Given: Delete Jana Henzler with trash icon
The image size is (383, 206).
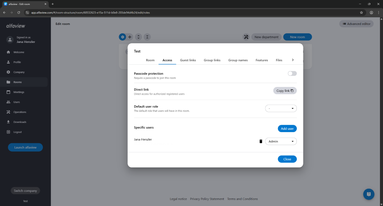Looking at the screenshot, I should pos(260,141).
